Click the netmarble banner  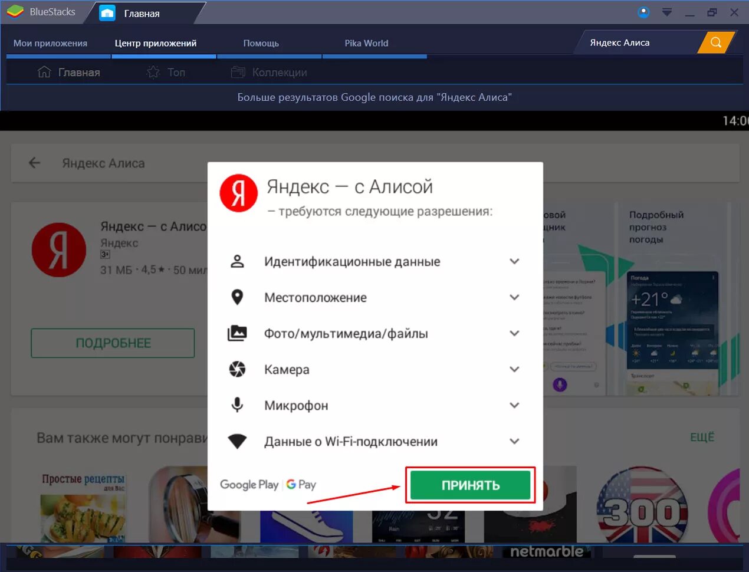click(547, 551)
